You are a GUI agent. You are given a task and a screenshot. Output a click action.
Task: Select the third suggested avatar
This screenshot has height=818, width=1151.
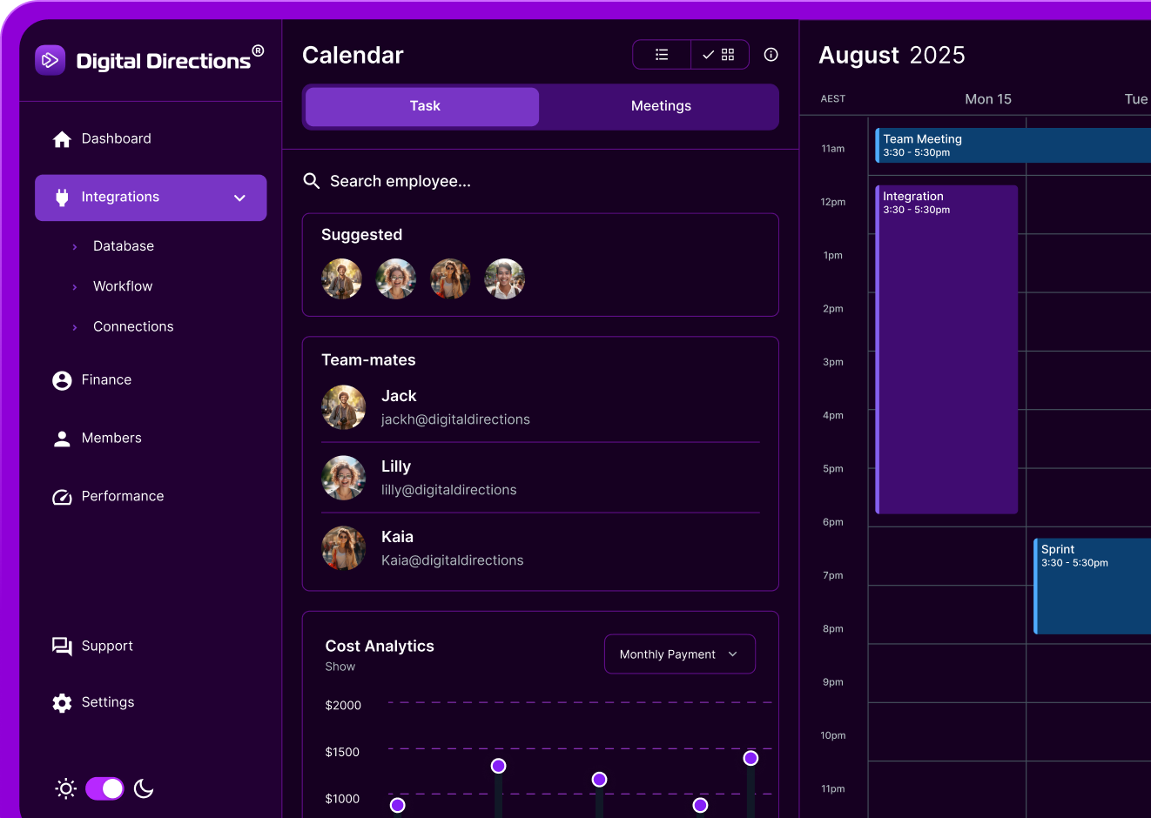click(x=450, y=279)
